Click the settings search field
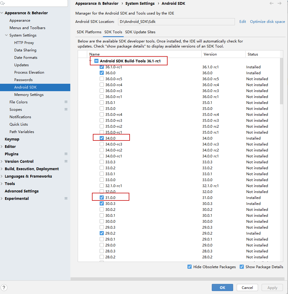 [34, 3]
